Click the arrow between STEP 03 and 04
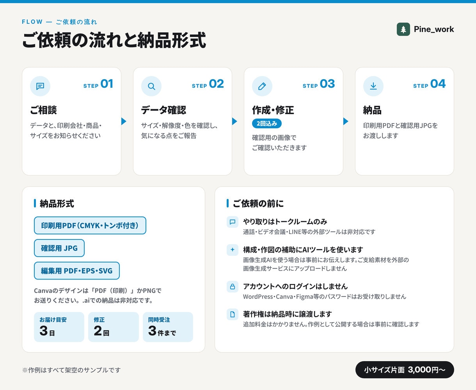This screenshot has height=390, width=476. [x=346, y=121]
